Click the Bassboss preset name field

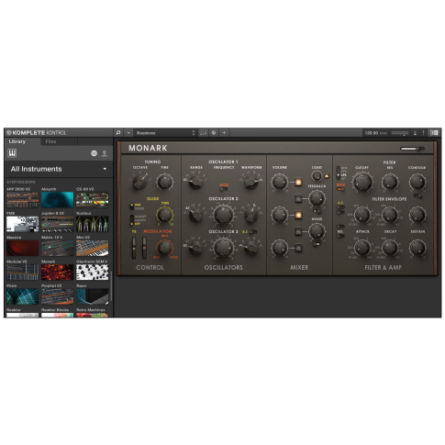point(162,133)
